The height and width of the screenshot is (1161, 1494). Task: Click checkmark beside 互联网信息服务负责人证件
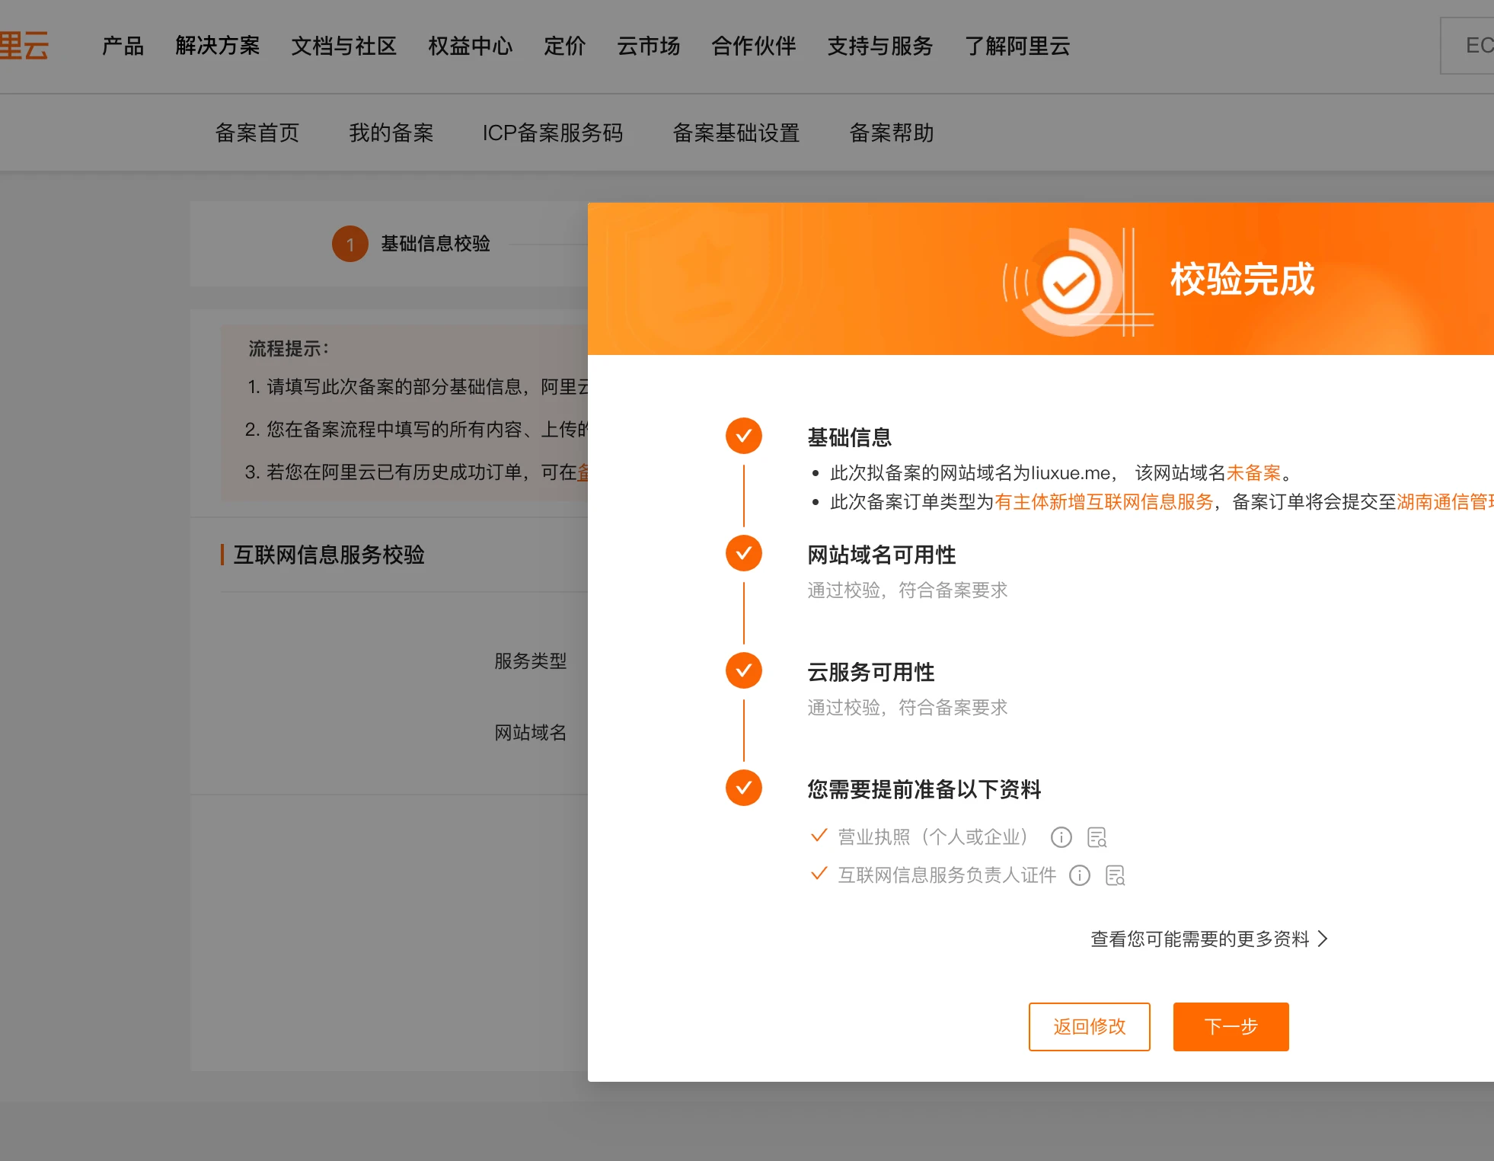[x=819, y=874]
